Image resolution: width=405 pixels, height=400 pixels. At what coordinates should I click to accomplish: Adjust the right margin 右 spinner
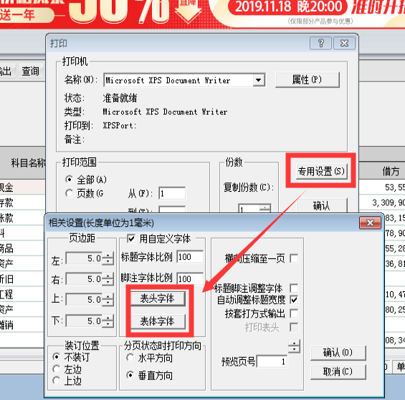point(108,279)
